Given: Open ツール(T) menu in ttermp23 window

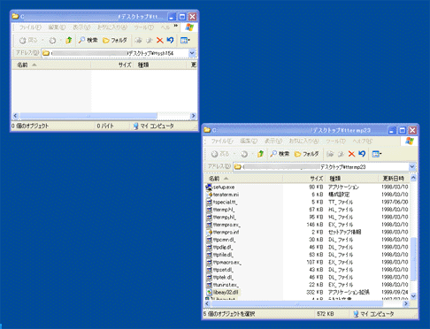Looking at the screenshot, I should click(x=335, y=141).
